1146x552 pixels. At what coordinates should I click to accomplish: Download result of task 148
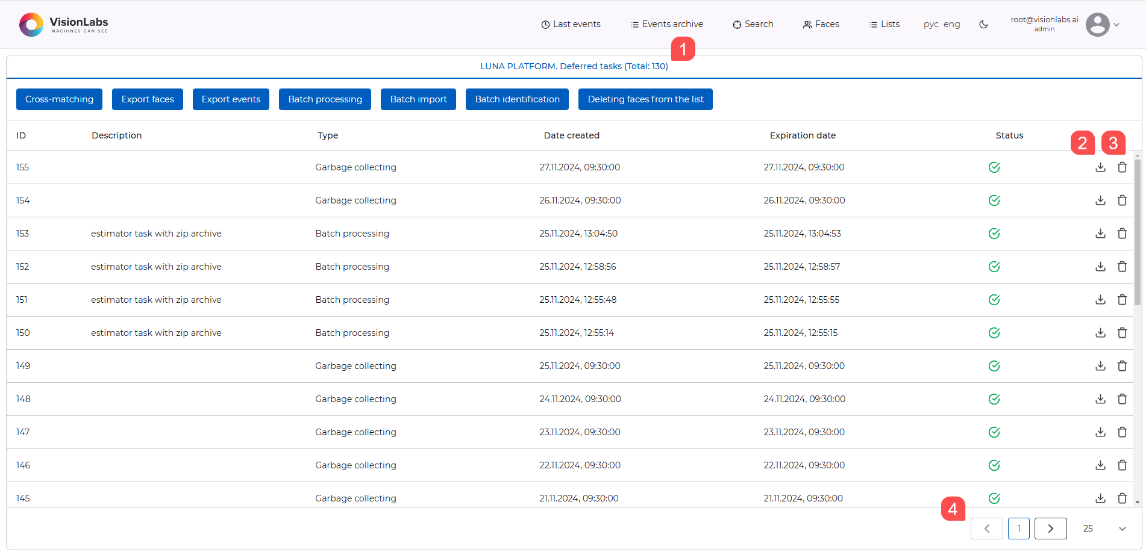coord(1100,399)
